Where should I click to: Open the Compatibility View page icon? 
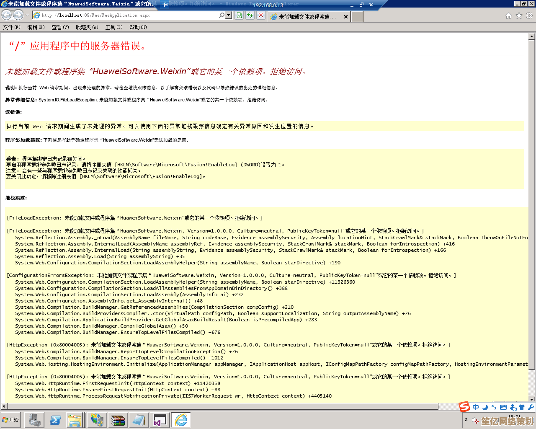239,16
